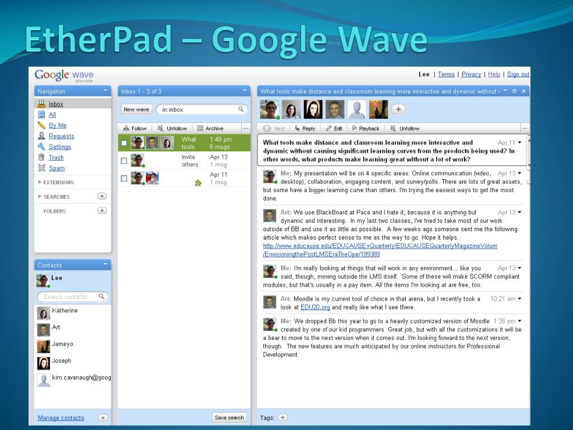Click the Sign out link

click(x=518, y=74)
